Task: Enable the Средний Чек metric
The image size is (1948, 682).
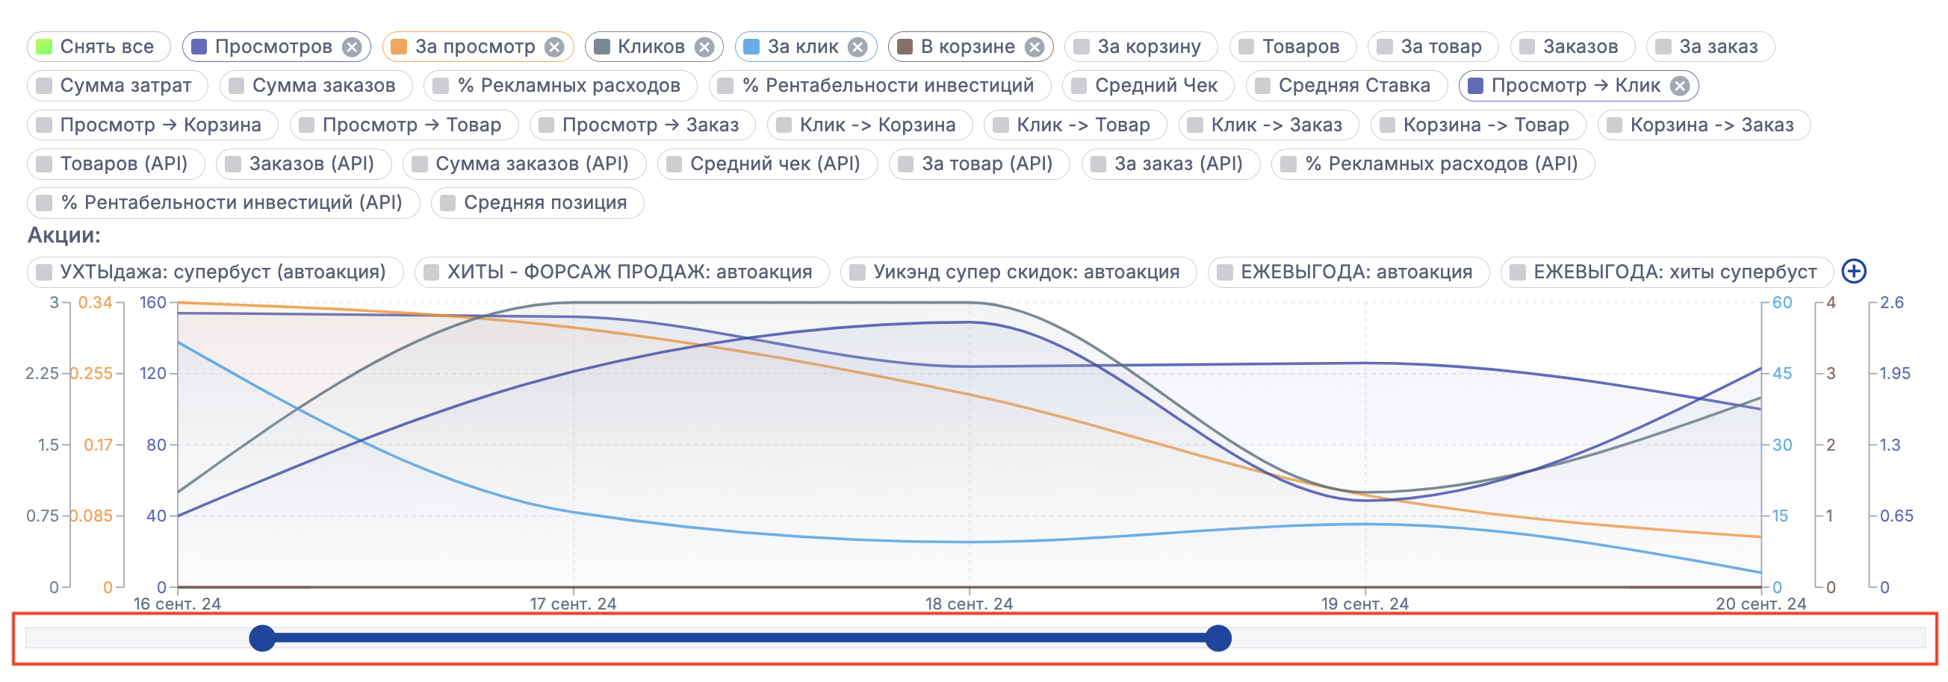Action: click(1147, 86)
